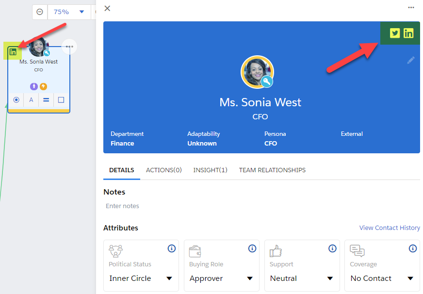423x294 pixels.
Task: Click the circle target icon on card footer
Action: point(16,100)
